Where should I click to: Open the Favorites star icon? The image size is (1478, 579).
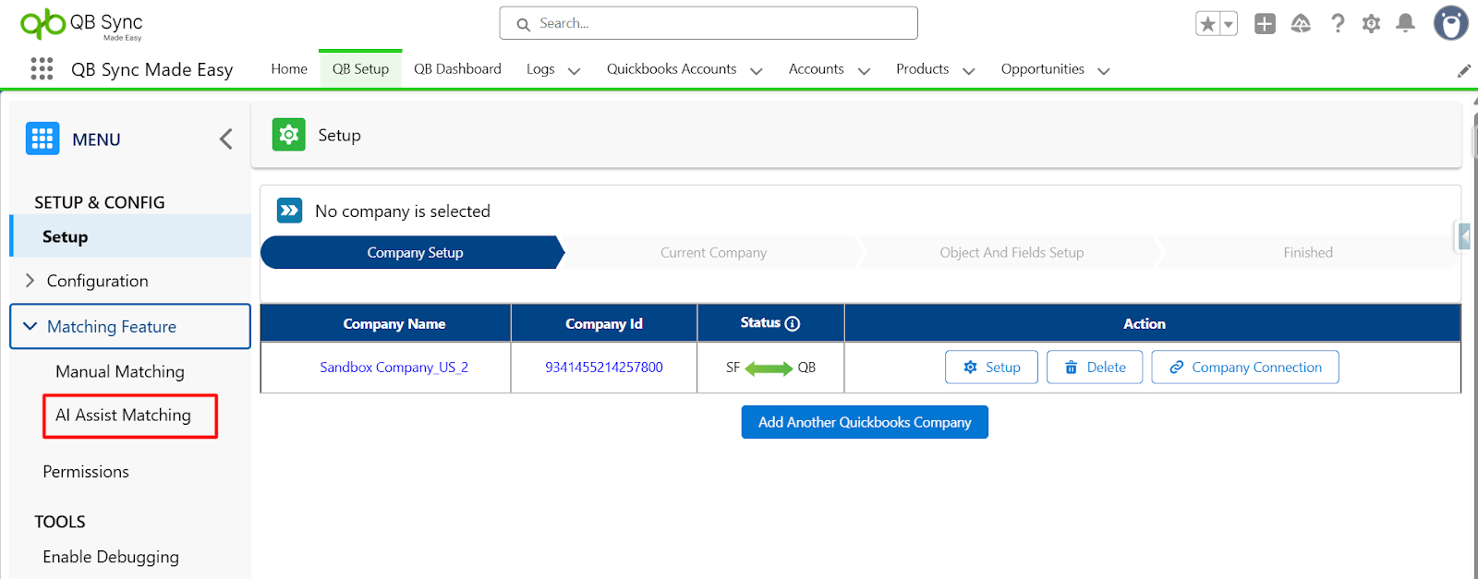1207,24
